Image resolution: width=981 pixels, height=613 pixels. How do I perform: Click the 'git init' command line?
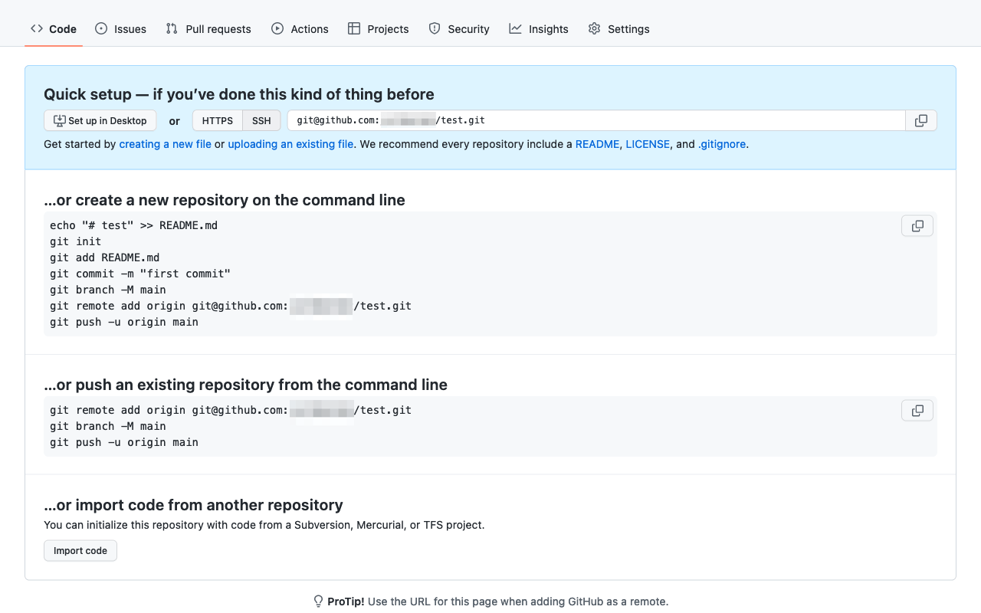[x=76, y=241]
